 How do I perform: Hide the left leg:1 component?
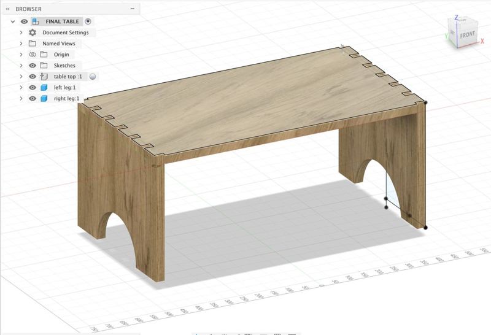tap(33, 88)
